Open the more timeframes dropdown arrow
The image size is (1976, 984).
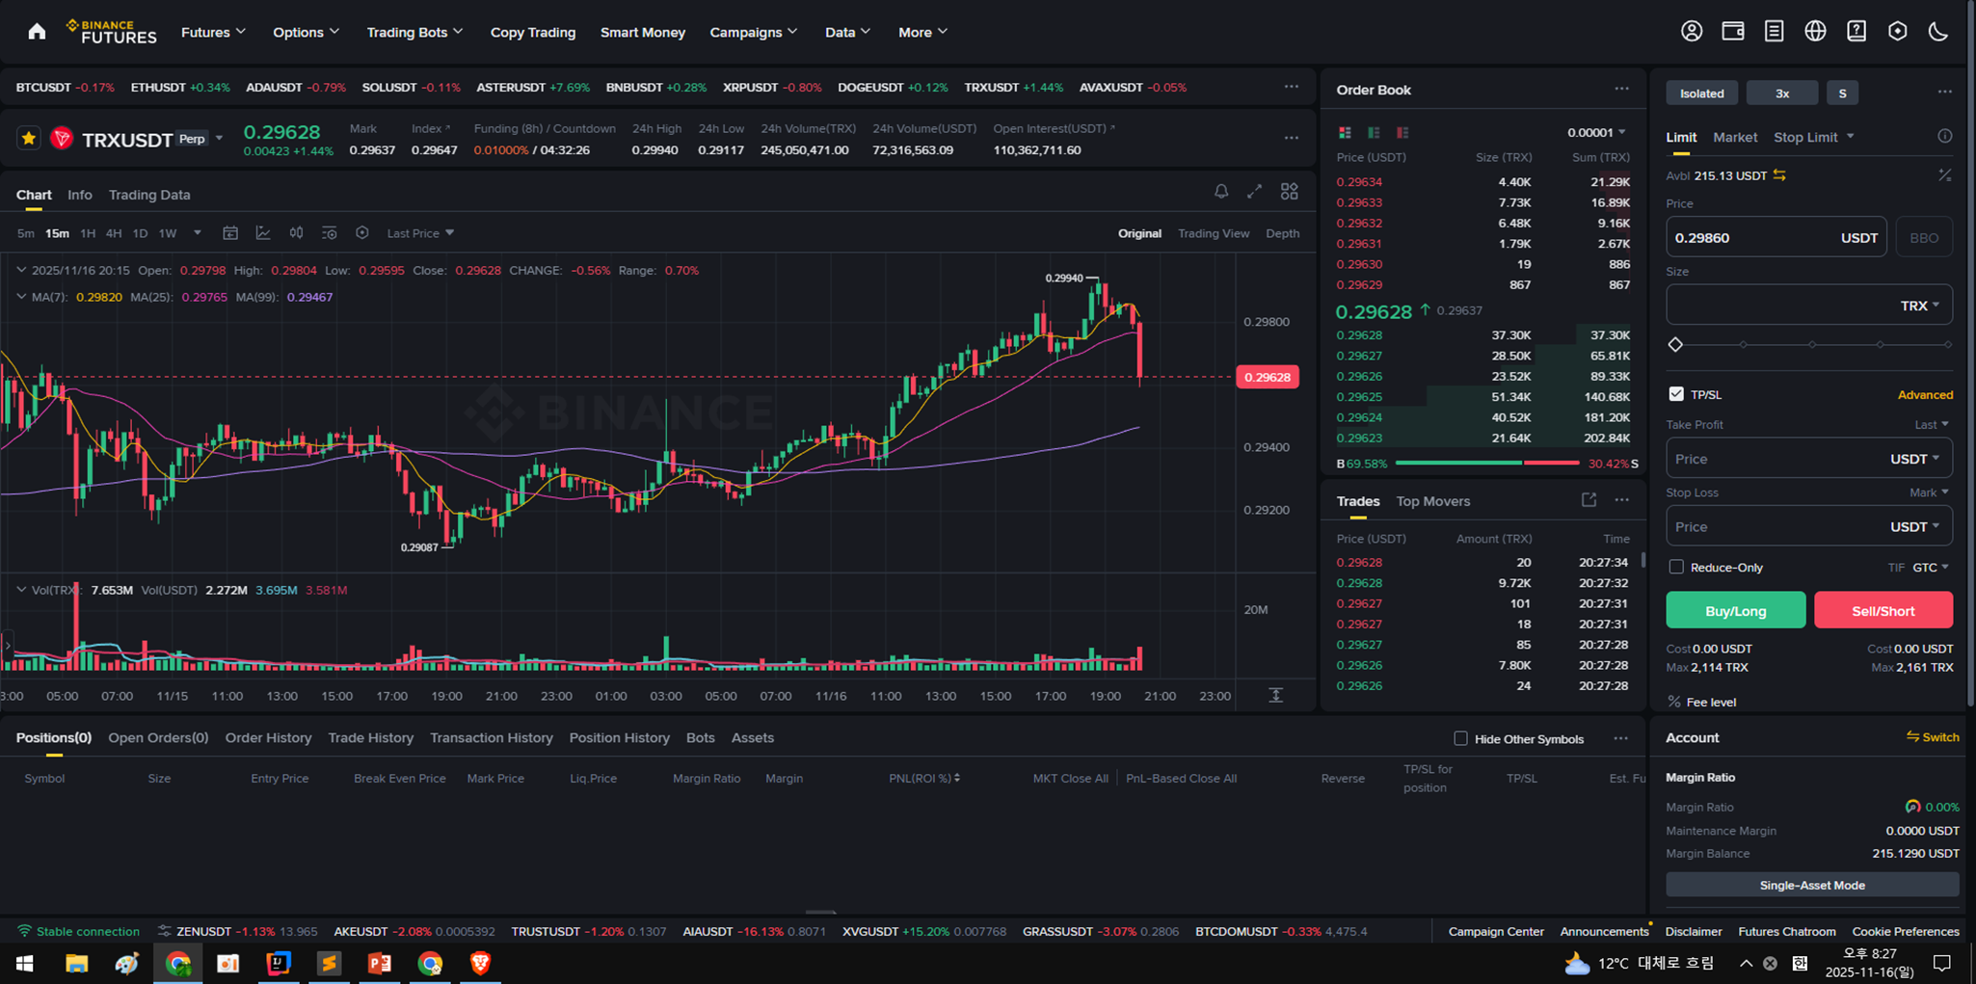tap(198, 233)
